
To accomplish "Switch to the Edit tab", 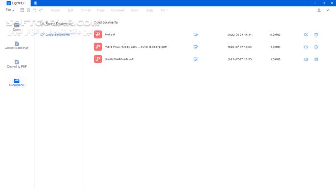I will [x=71, y=10].
